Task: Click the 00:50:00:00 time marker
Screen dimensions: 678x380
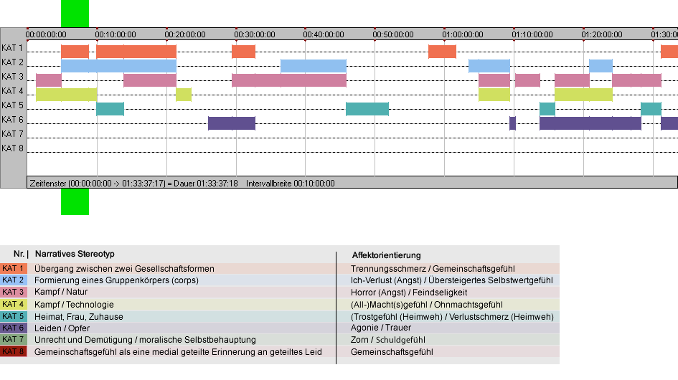Action: [x=393, y=34]
